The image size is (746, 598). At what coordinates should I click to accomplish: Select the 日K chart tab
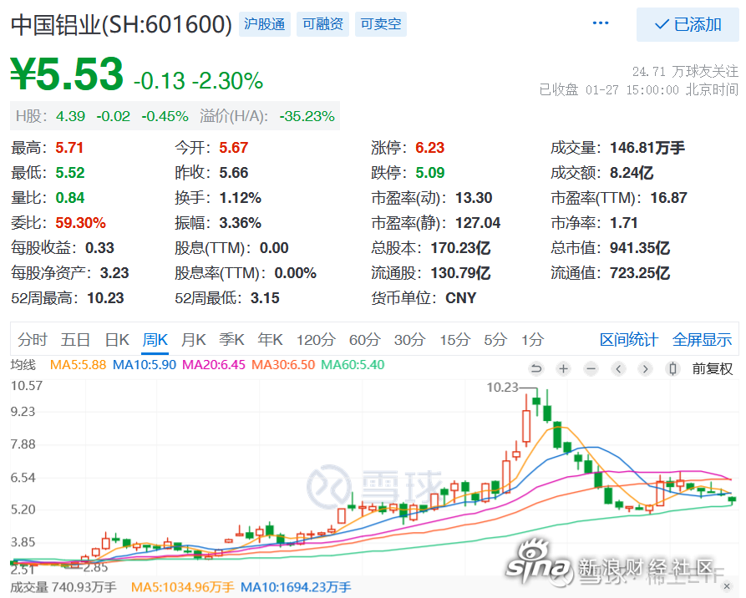pos(117,340)
